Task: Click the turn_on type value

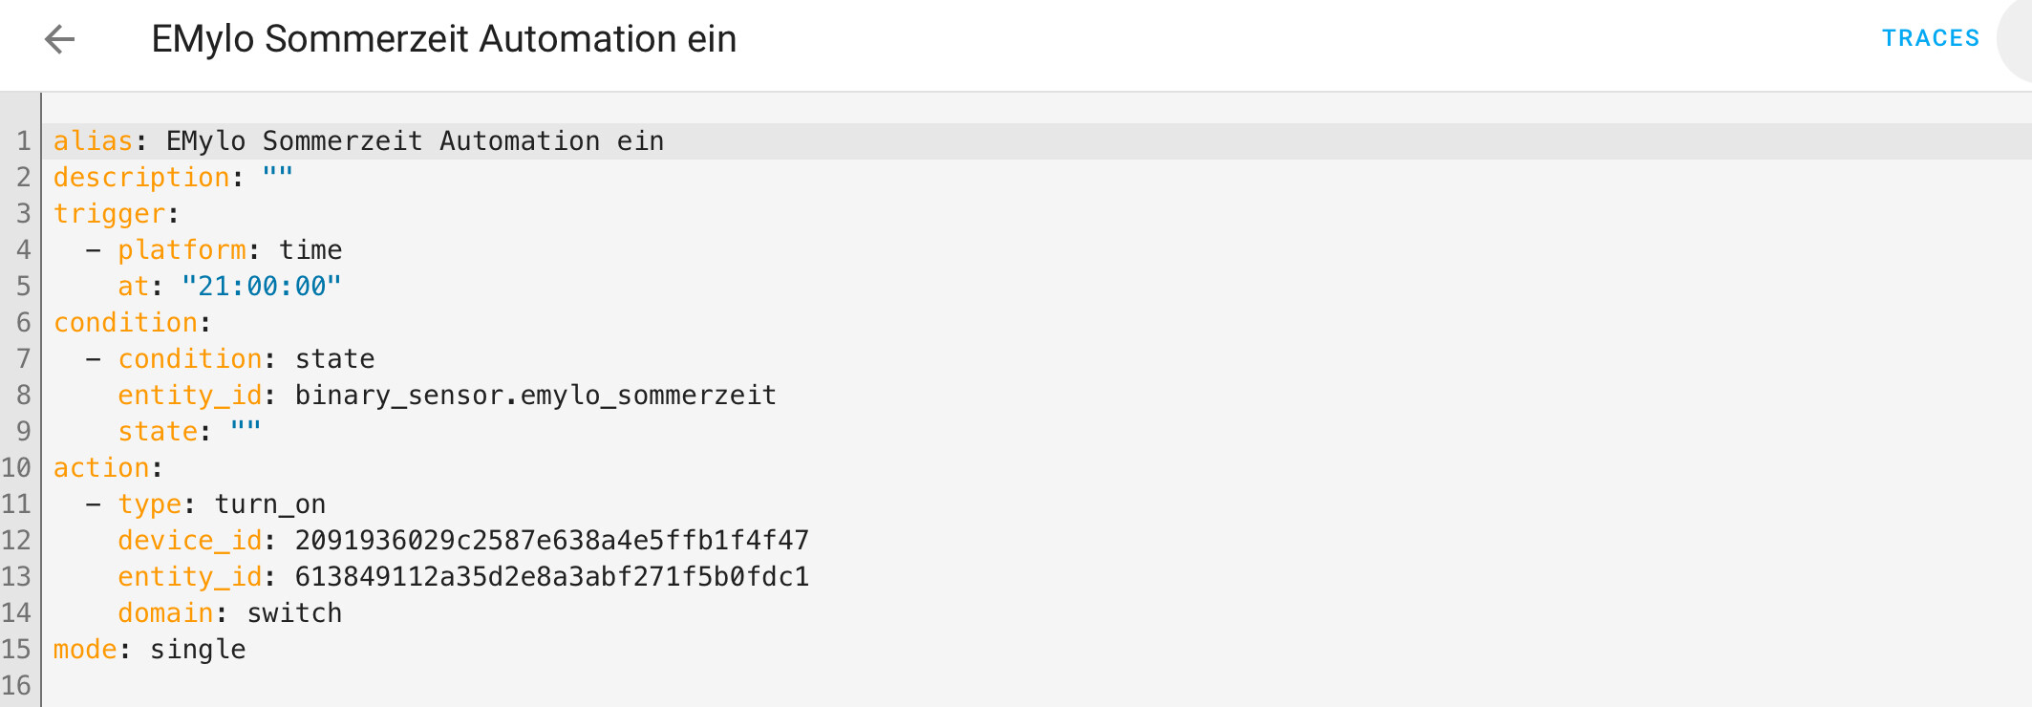Action: click(x=269, y=504)
